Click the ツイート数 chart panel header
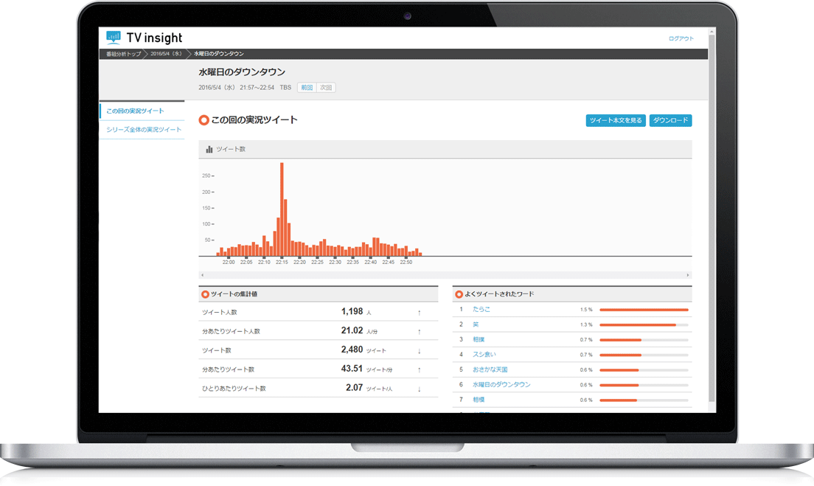 (x=445, y=149)
